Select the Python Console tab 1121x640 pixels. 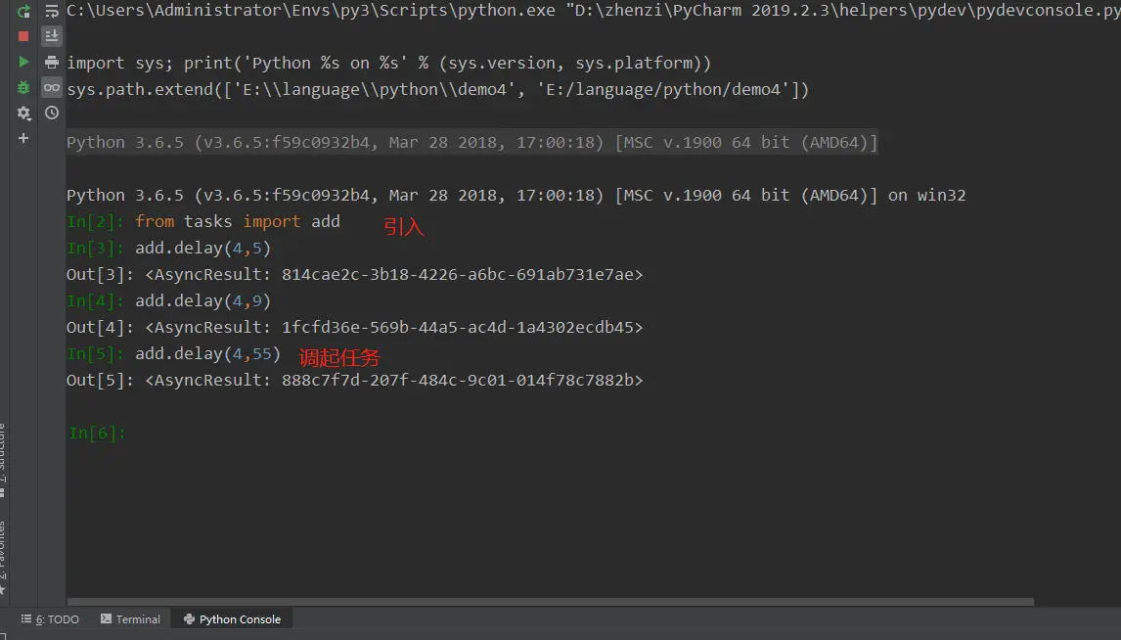coord(233,619)
